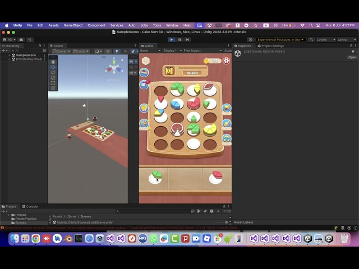This screenshot has width=359, height=269.
Task: Open the Local rotation dropdown
Action: (81, 51)
